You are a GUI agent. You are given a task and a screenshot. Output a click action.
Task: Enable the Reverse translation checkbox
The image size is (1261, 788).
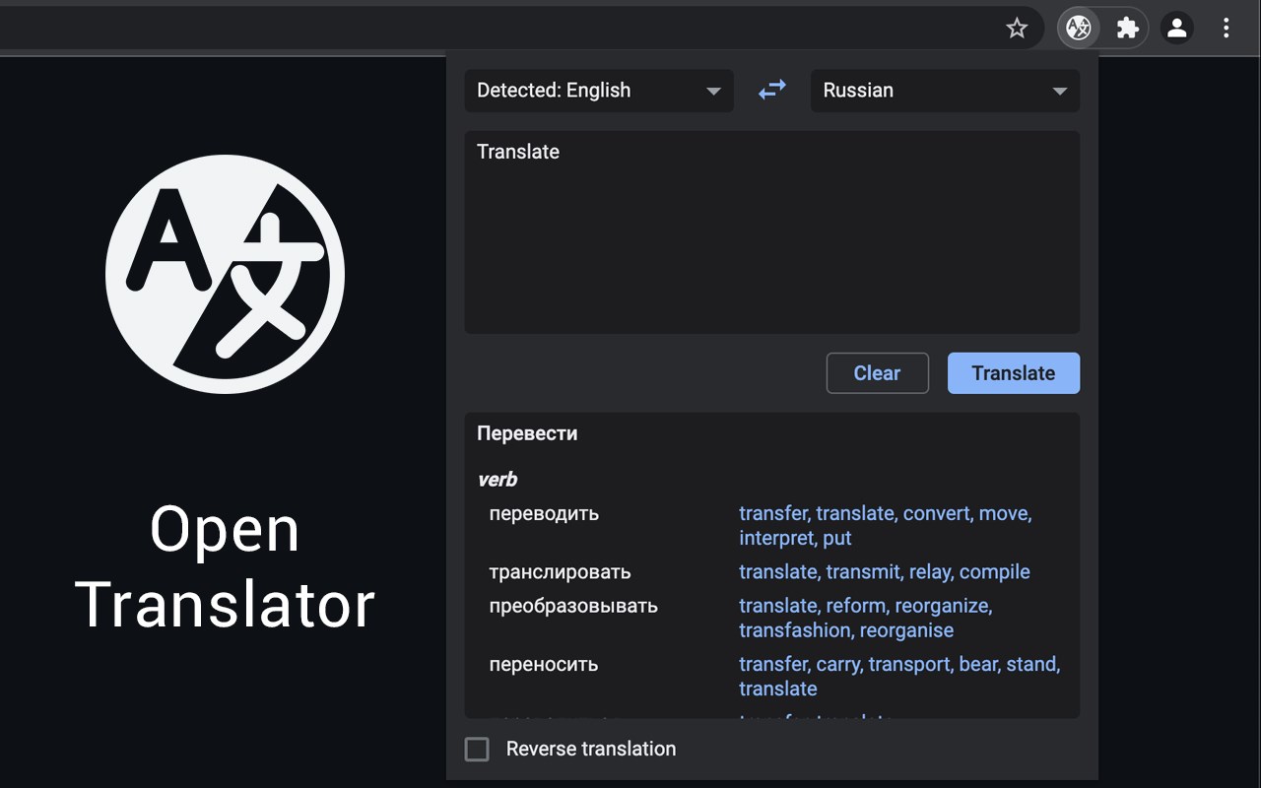(477, 749)
